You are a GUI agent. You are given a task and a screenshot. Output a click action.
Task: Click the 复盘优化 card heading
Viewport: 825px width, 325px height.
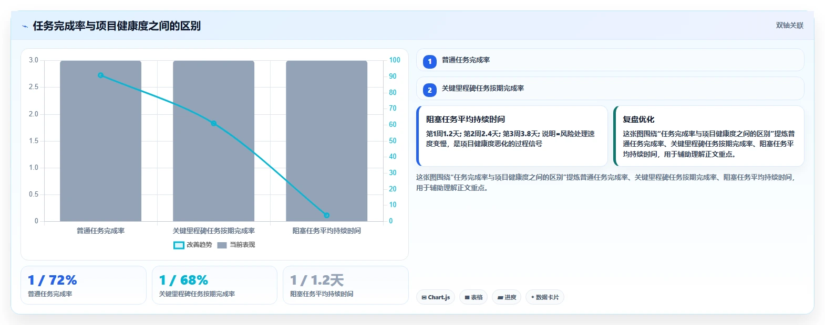point(638,120)
